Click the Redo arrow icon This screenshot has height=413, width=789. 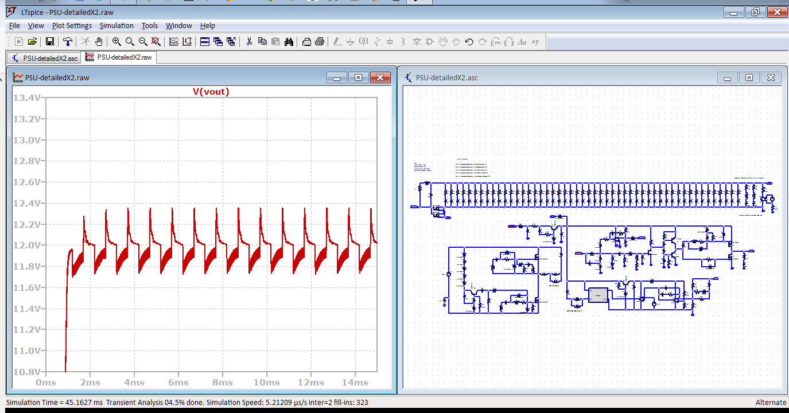483,41
